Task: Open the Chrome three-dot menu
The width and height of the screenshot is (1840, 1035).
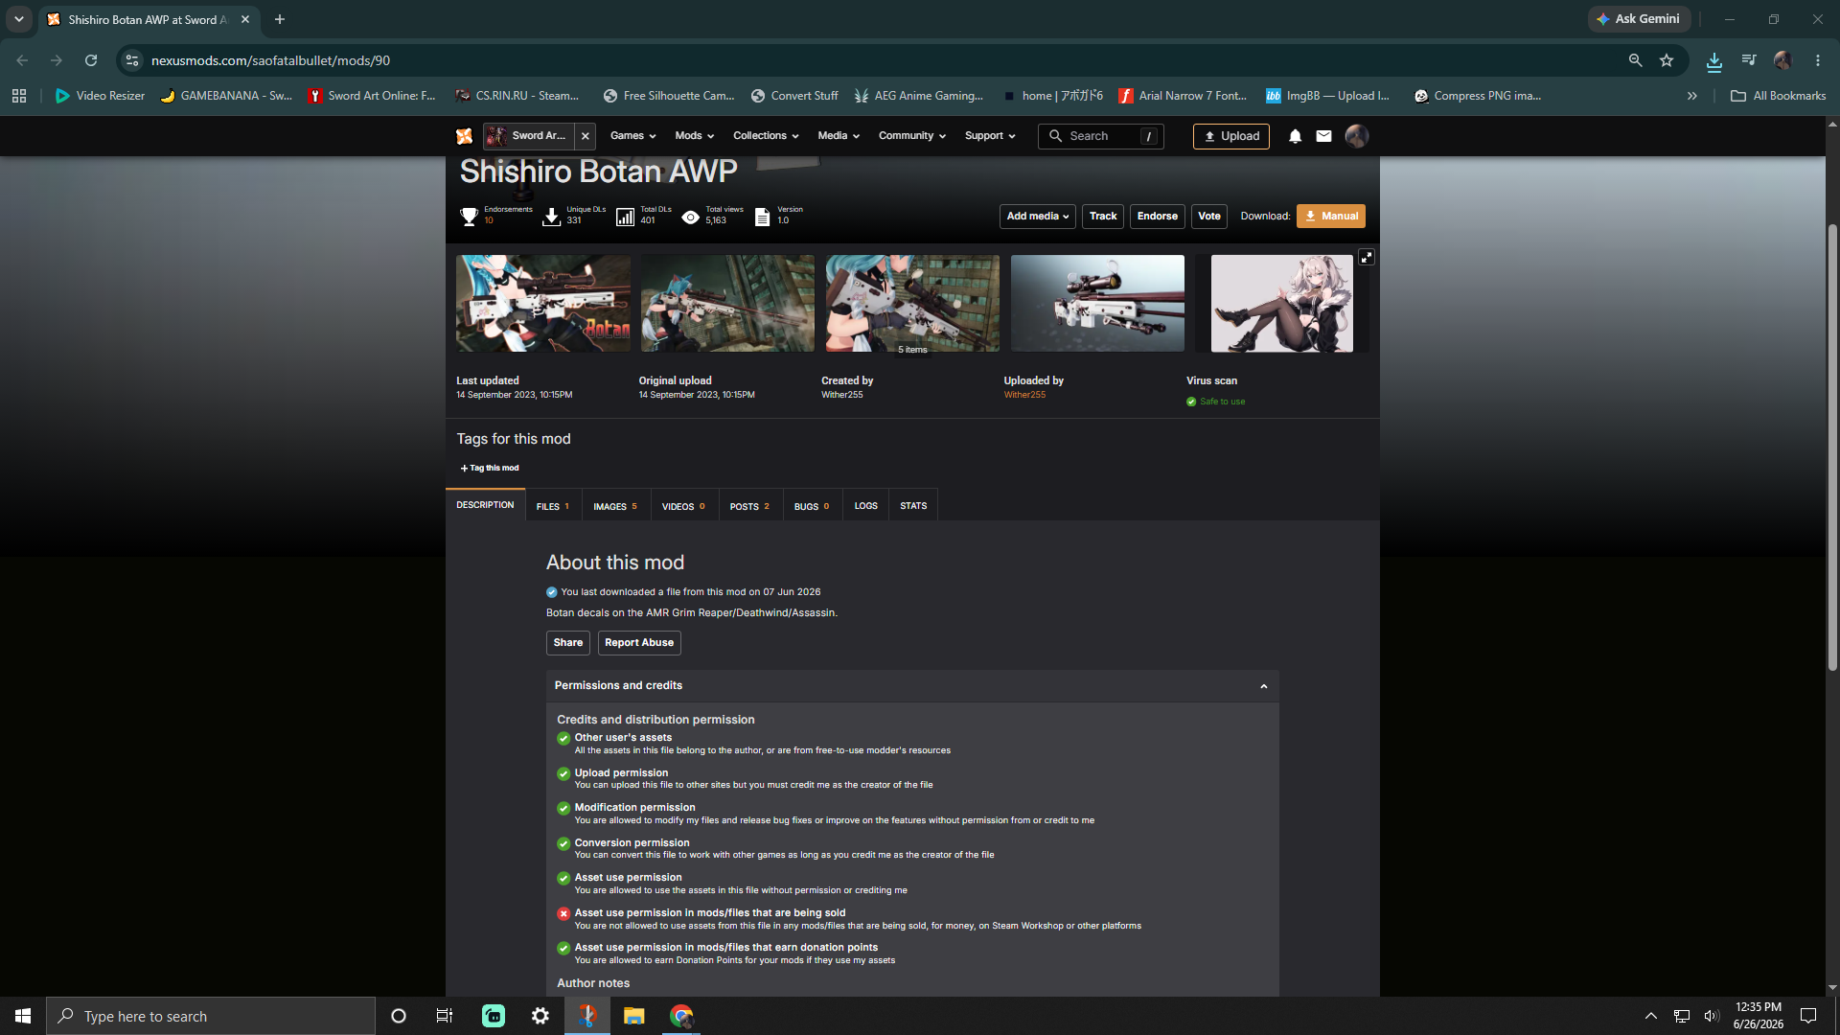Action: click(1818, 60)
